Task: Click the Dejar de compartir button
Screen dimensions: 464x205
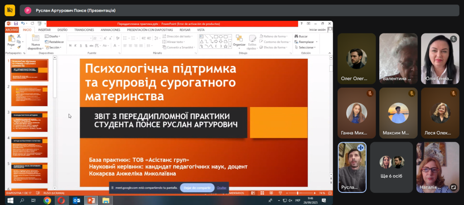Action: click(x=197, y=187)
